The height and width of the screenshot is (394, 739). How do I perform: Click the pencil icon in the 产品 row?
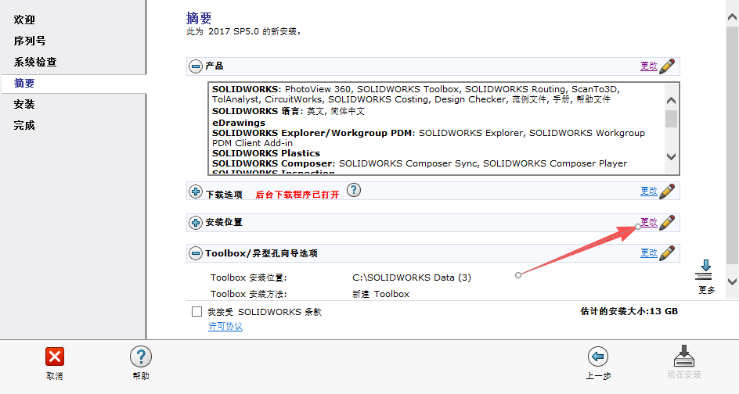coord(667,66)
